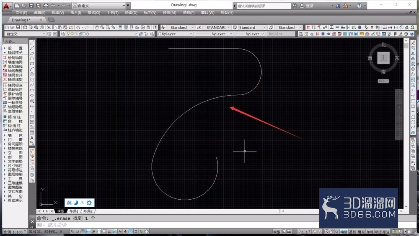Toggle 填充 status bar button
Image resolution: width=419 pixels, height=236 pixels.
tap(361, 232)
